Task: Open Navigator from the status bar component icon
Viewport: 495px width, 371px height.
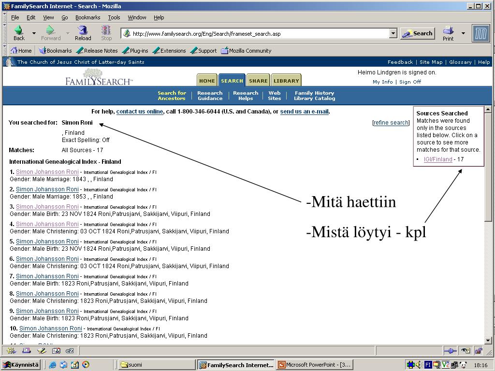Action: (x=12, y=351)
